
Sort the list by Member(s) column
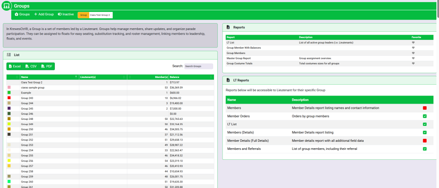point(161,77)
